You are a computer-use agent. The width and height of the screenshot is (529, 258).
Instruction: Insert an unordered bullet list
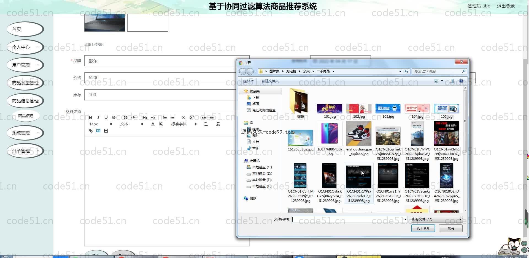(x=172, y=117)
